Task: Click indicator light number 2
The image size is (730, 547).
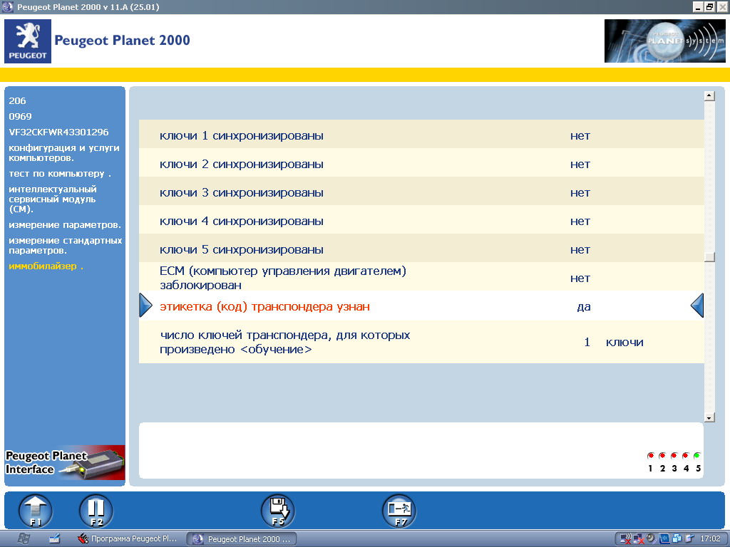Action: pyautogui.click(x=662, y=456)
